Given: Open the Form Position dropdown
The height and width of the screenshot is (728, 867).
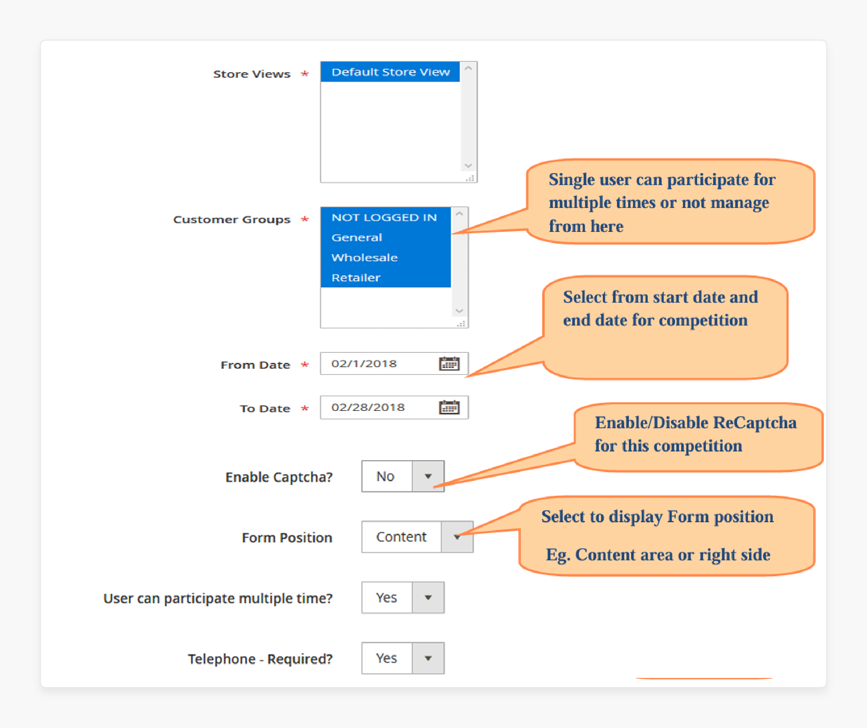Looking at the screenshot, I should click(417, 537).
